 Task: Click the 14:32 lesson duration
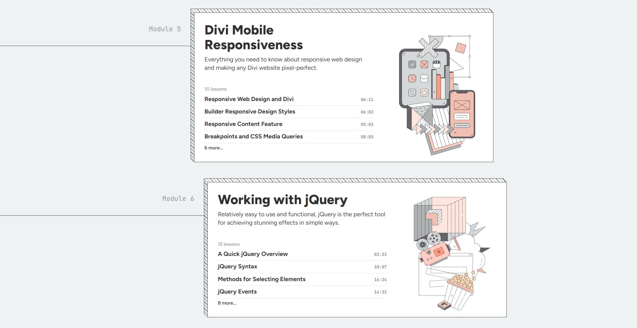click(x=380, y=292)
